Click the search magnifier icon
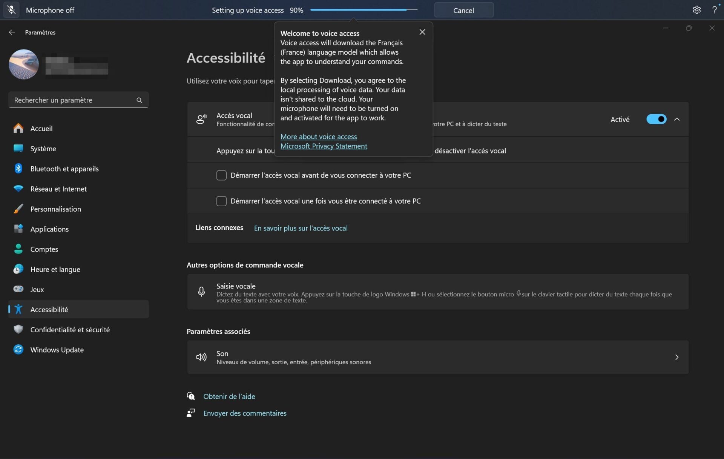Viewport: 724px width, 459px height. [x=139, y=100]
